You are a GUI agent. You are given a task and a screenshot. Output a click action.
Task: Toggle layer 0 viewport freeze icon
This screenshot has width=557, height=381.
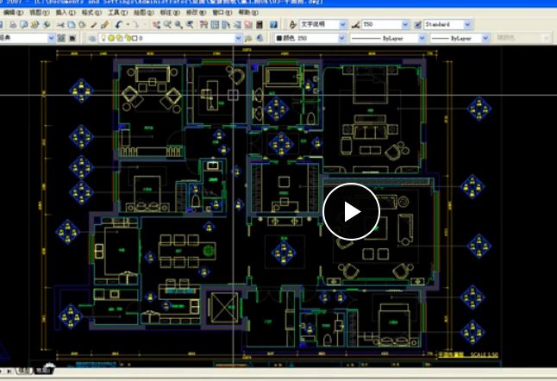pos(120,38)
